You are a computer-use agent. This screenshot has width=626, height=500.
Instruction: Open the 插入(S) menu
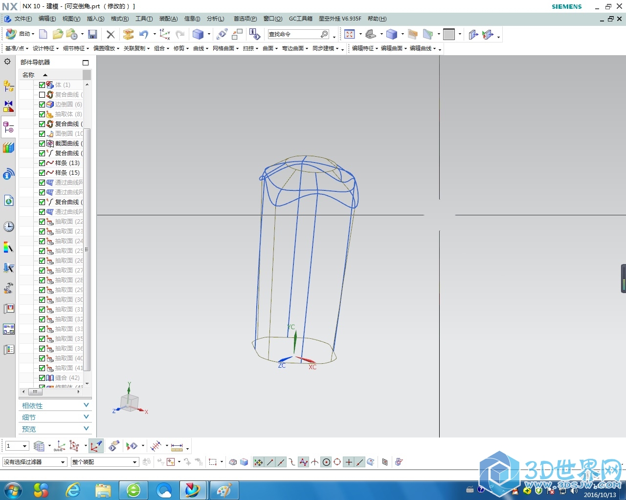click(95, 19)
